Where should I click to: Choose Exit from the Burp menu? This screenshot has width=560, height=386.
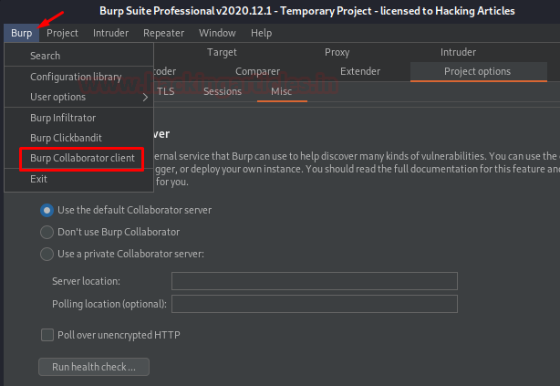79,179
